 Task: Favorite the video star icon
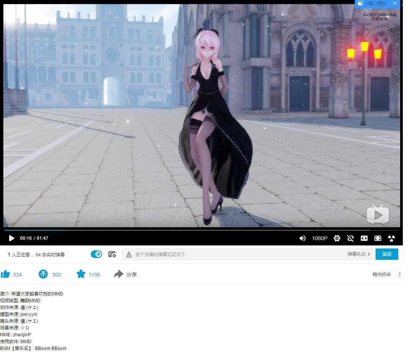coord(81,274)
